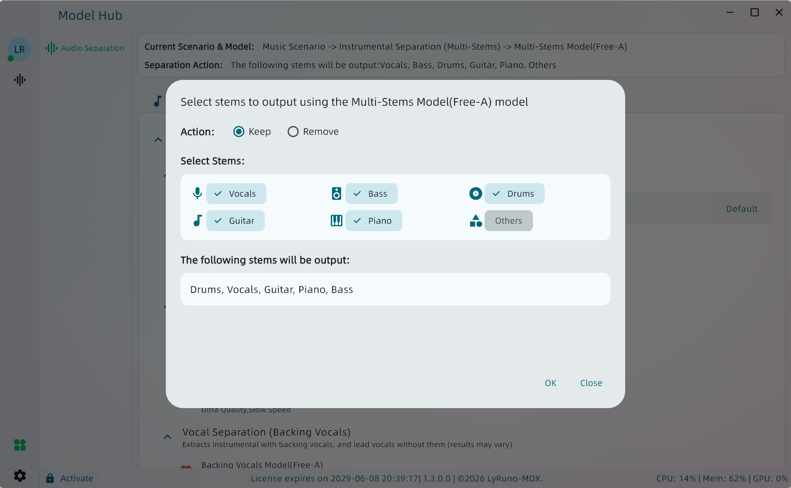Collapse the top scenario chevron

(x=158, y=140)
